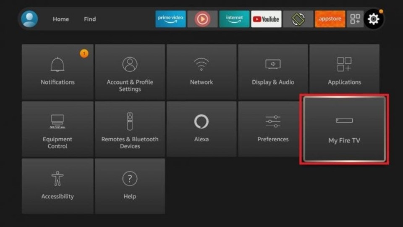This screenshot has width=403, height=227.
Task: Select the My Fire TV tile
Action: (x=344, y=129)
